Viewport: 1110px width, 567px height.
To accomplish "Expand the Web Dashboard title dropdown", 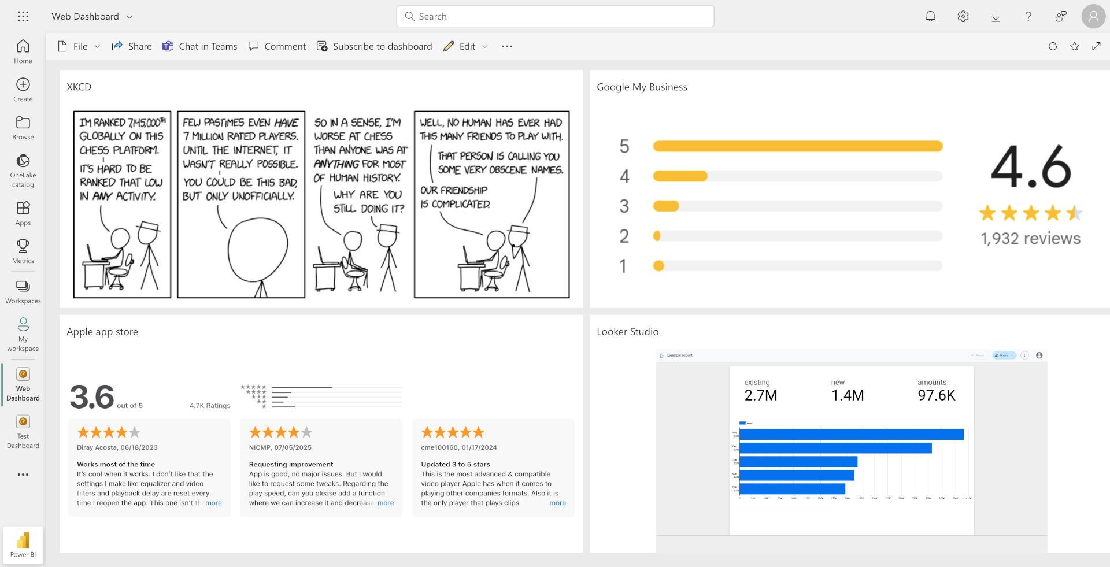I will click(x=129, y=17).
